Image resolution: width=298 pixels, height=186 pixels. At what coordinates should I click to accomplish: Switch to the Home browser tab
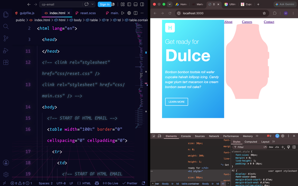click(x=182, y=4)
